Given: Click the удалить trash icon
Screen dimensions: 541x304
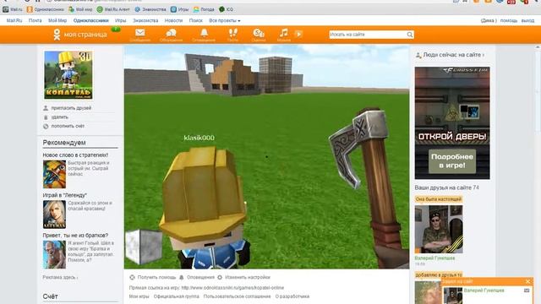Looking at the screenshot, I should [46, 117].
